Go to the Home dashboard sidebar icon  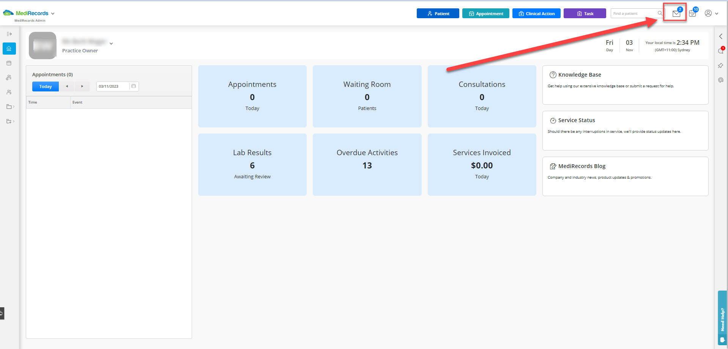9,49
